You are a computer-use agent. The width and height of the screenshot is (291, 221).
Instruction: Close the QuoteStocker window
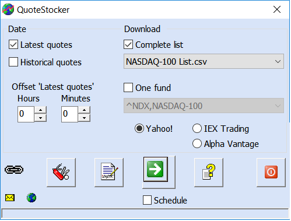[x=277, y=9]
